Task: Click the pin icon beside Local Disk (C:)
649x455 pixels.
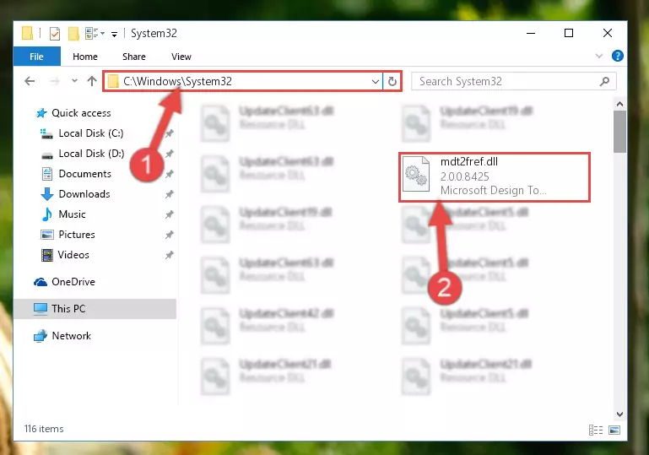Action: coord(169,133)
